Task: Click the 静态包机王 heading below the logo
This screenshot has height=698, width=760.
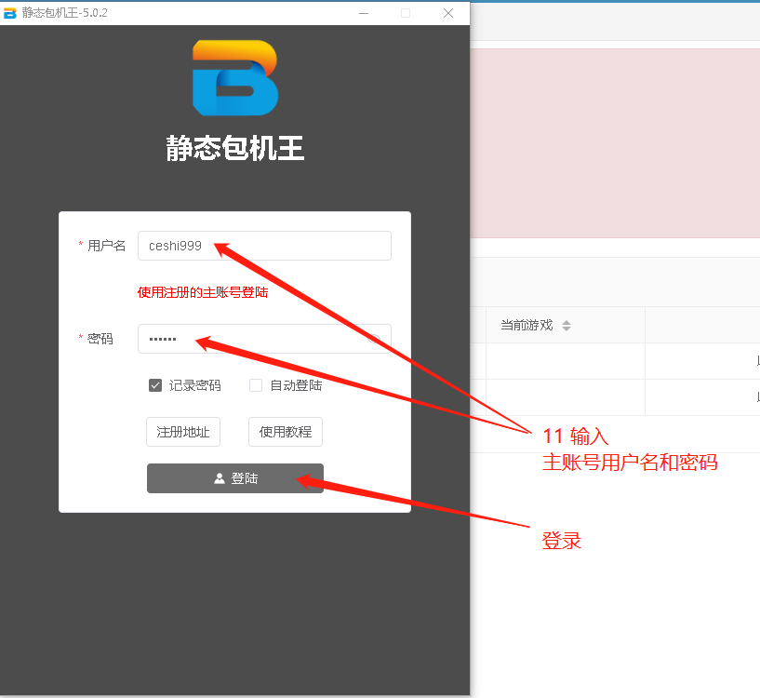Action: click(235, 149)
